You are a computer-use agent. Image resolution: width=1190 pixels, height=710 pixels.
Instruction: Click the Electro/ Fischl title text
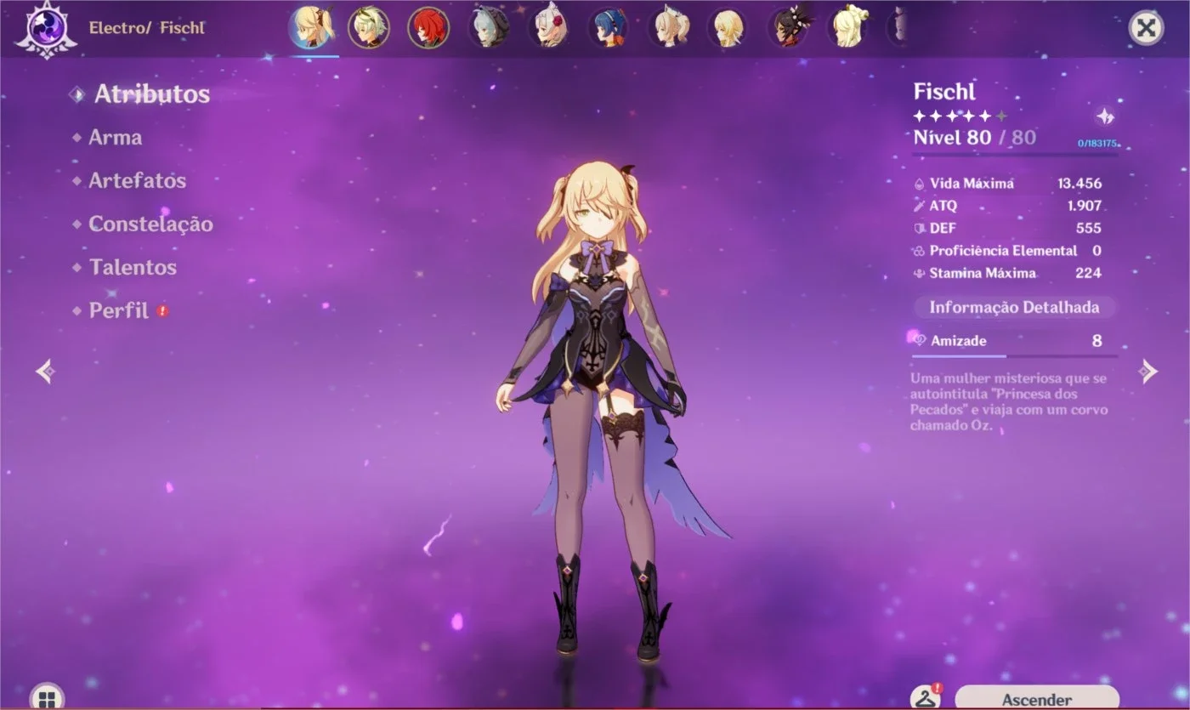click(x=147, y=27)
